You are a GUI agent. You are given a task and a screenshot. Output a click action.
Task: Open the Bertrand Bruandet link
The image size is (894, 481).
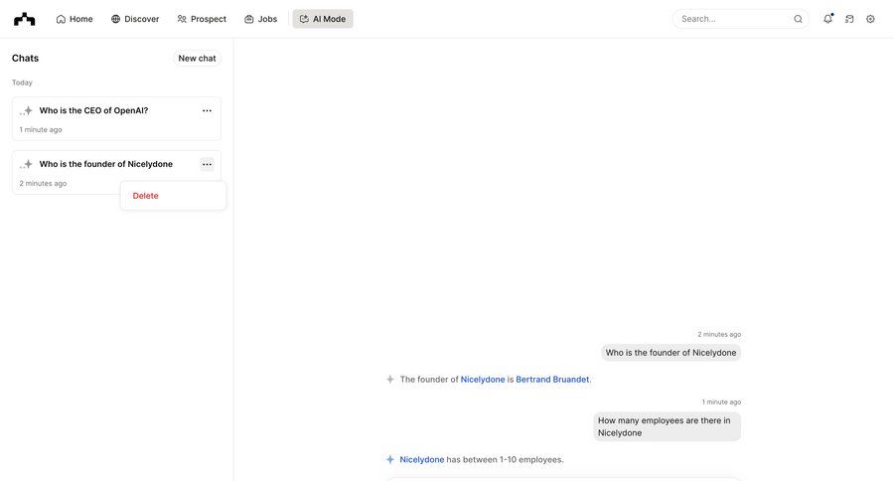click(x=552, y=380)
